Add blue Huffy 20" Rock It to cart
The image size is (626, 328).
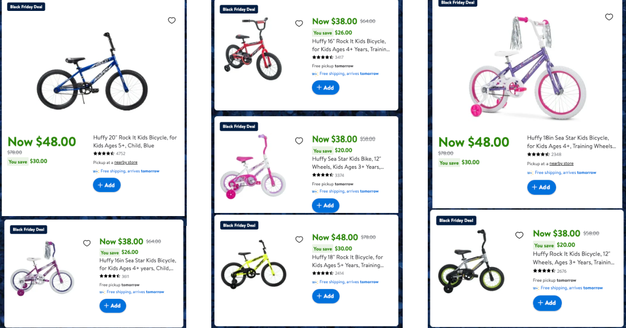107,185
